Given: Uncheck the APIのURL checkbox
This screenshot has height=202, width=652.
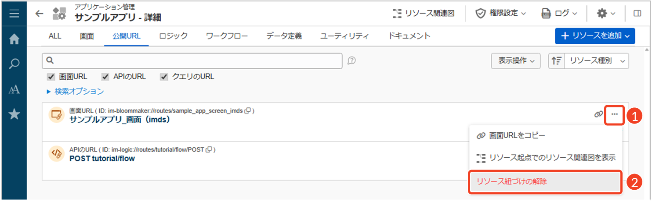Looking at the screenshot, I should coord(105,77).
